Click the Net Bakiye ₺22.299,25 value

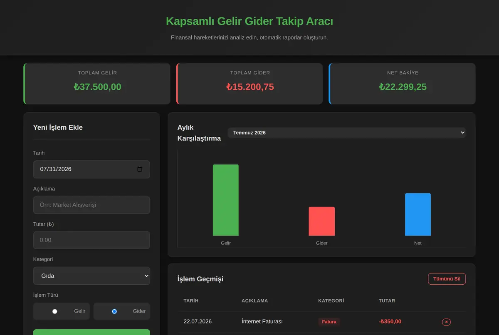click(403, 87)
